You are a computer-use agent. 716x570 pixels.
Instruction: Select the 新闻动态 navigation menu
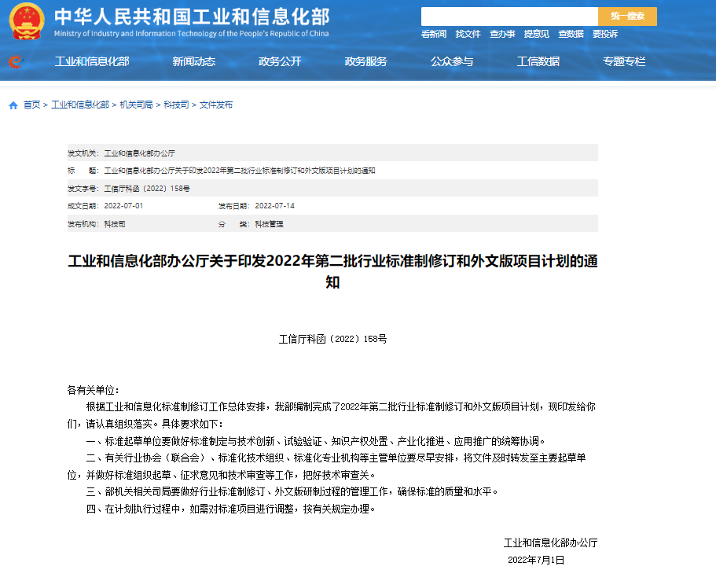195,61
